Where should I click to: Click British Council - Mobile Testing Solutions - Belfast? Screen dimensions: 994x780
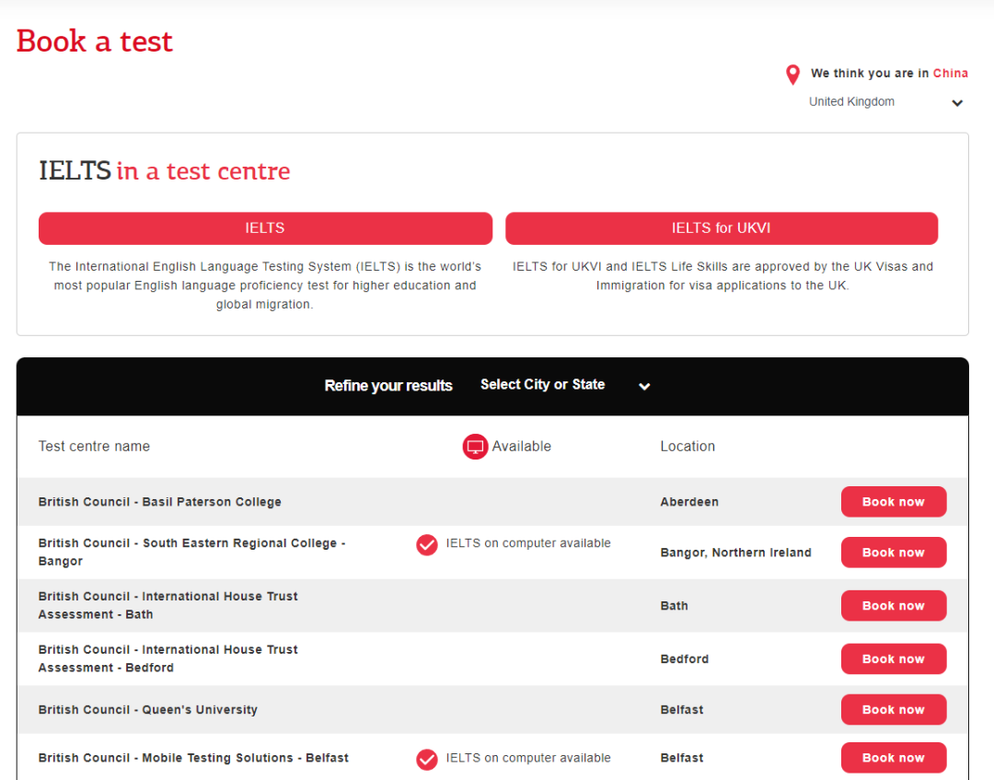click(x=193, y=758)
